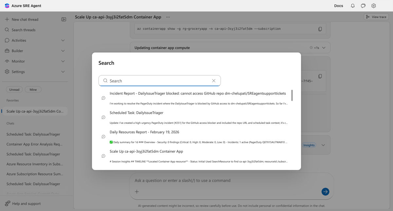Open favorite thread Scale Up ca-api-3syj3i2fat5dm
This screenshot has height=211, width=393.
click(x=35, y=111)
